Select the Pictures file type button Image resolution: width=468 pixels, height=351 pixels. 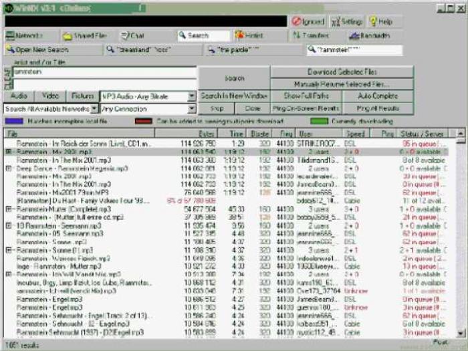(83, 96)
